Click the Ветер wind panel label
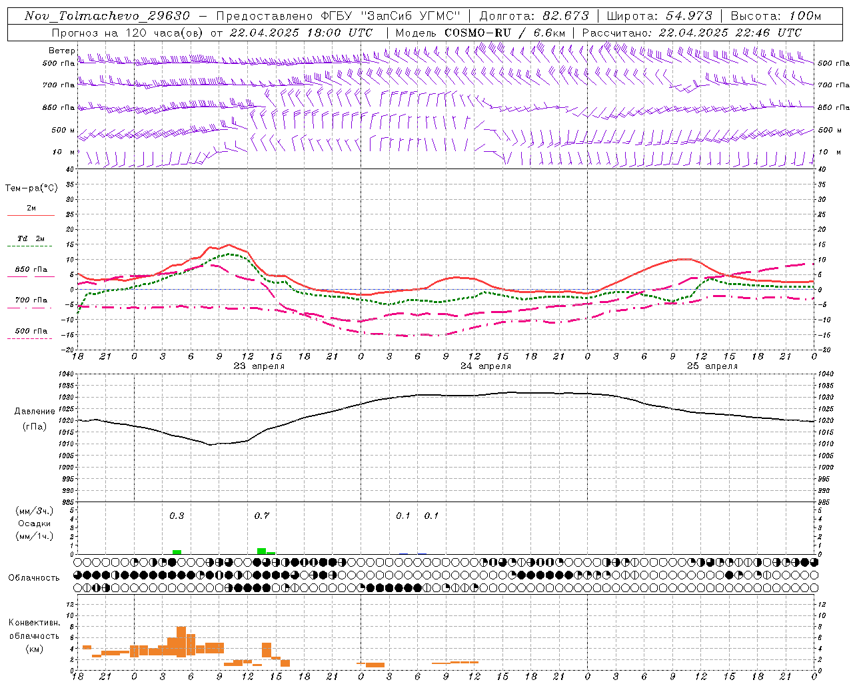This screenshot has width=853, height=682. (x=62, y=51)
